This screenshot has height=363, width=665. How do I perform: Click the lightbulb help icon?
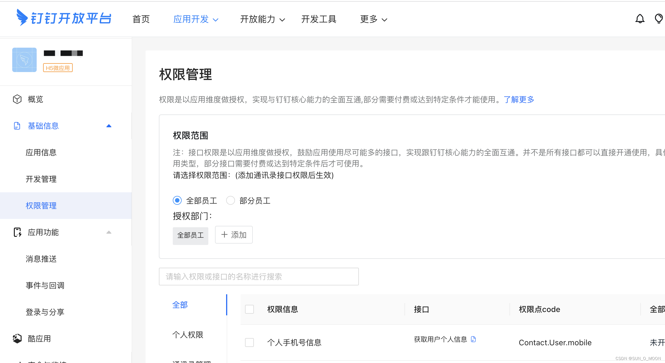click(x=659, y=19)
